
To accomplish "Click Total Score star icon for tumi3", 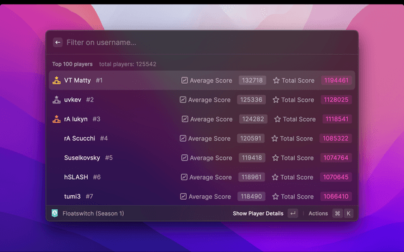I will pyautogui.click(x=275, y=197).
